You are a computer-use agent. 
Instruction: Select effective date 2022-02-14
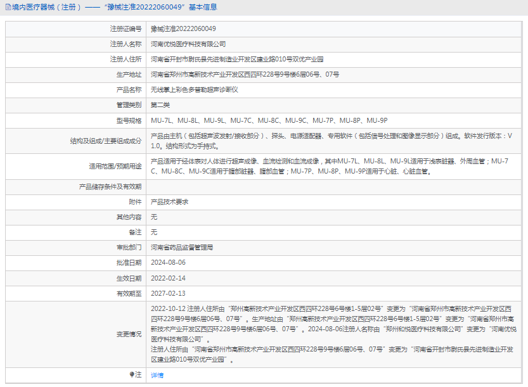[168, 278]
